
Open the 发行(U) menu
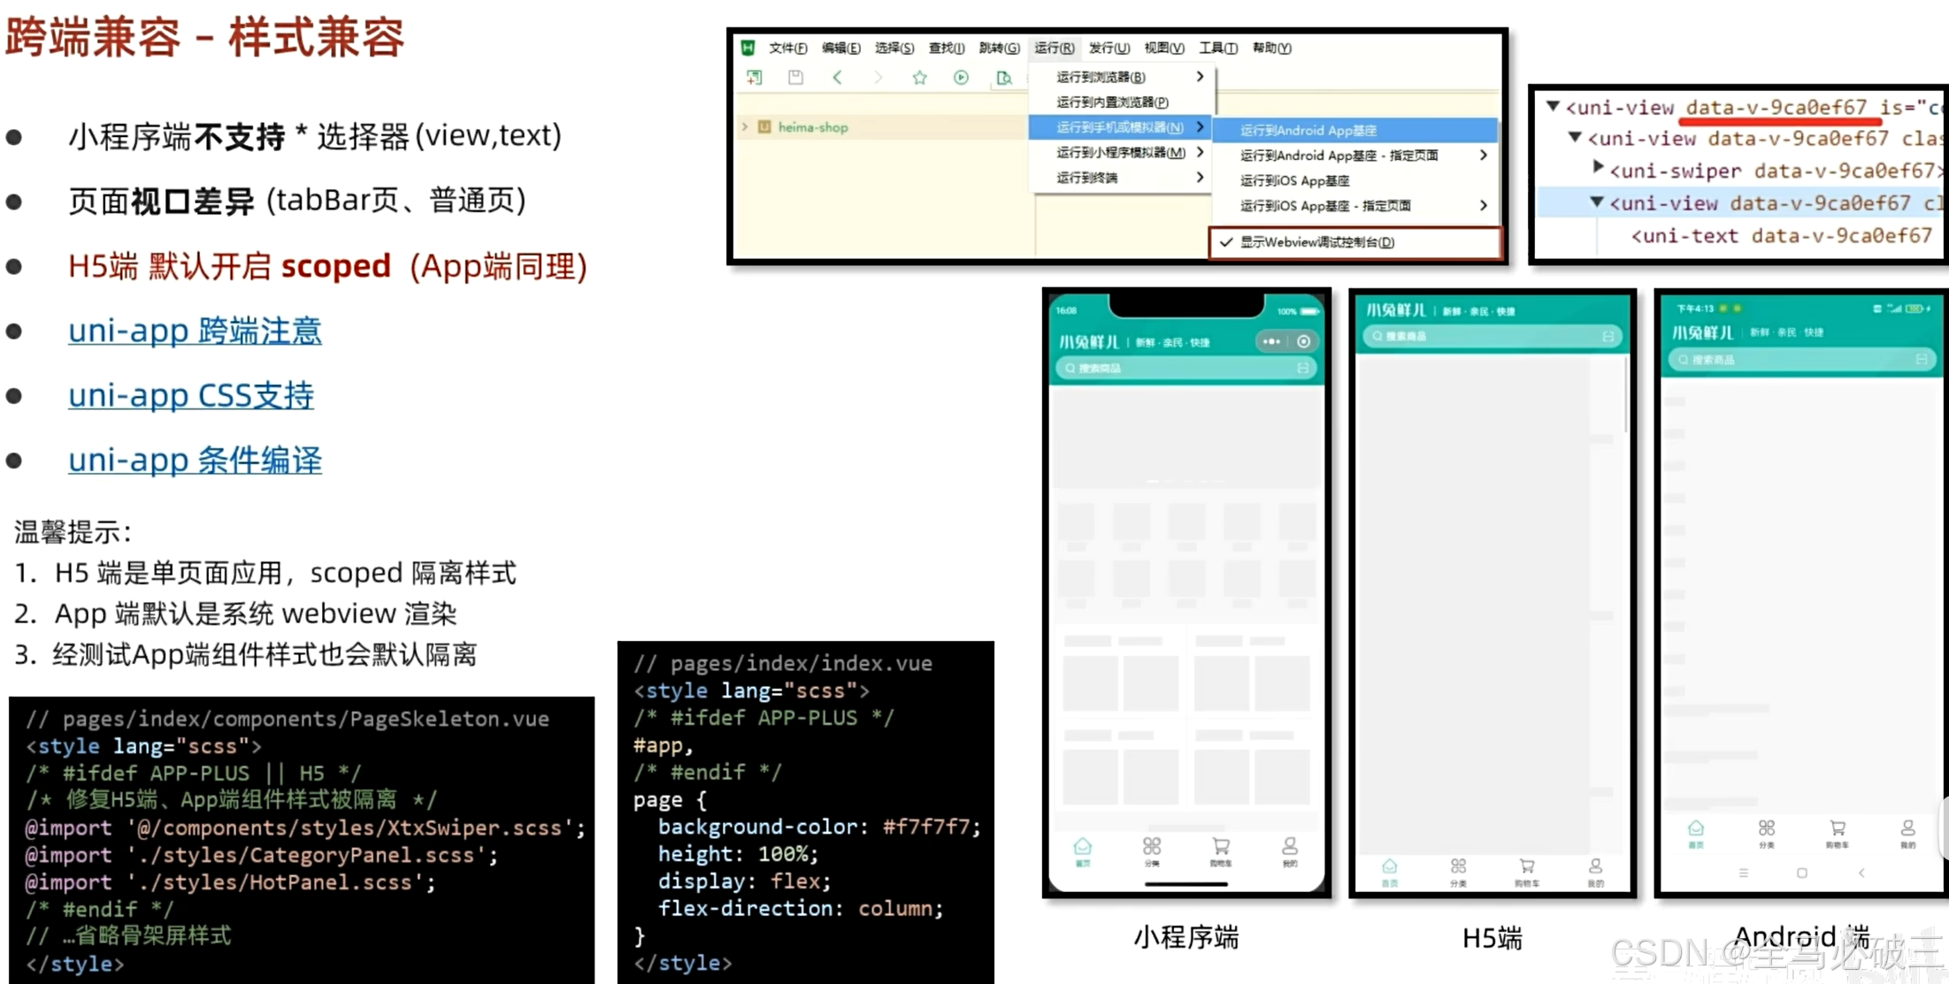(x=1108, y=48)
